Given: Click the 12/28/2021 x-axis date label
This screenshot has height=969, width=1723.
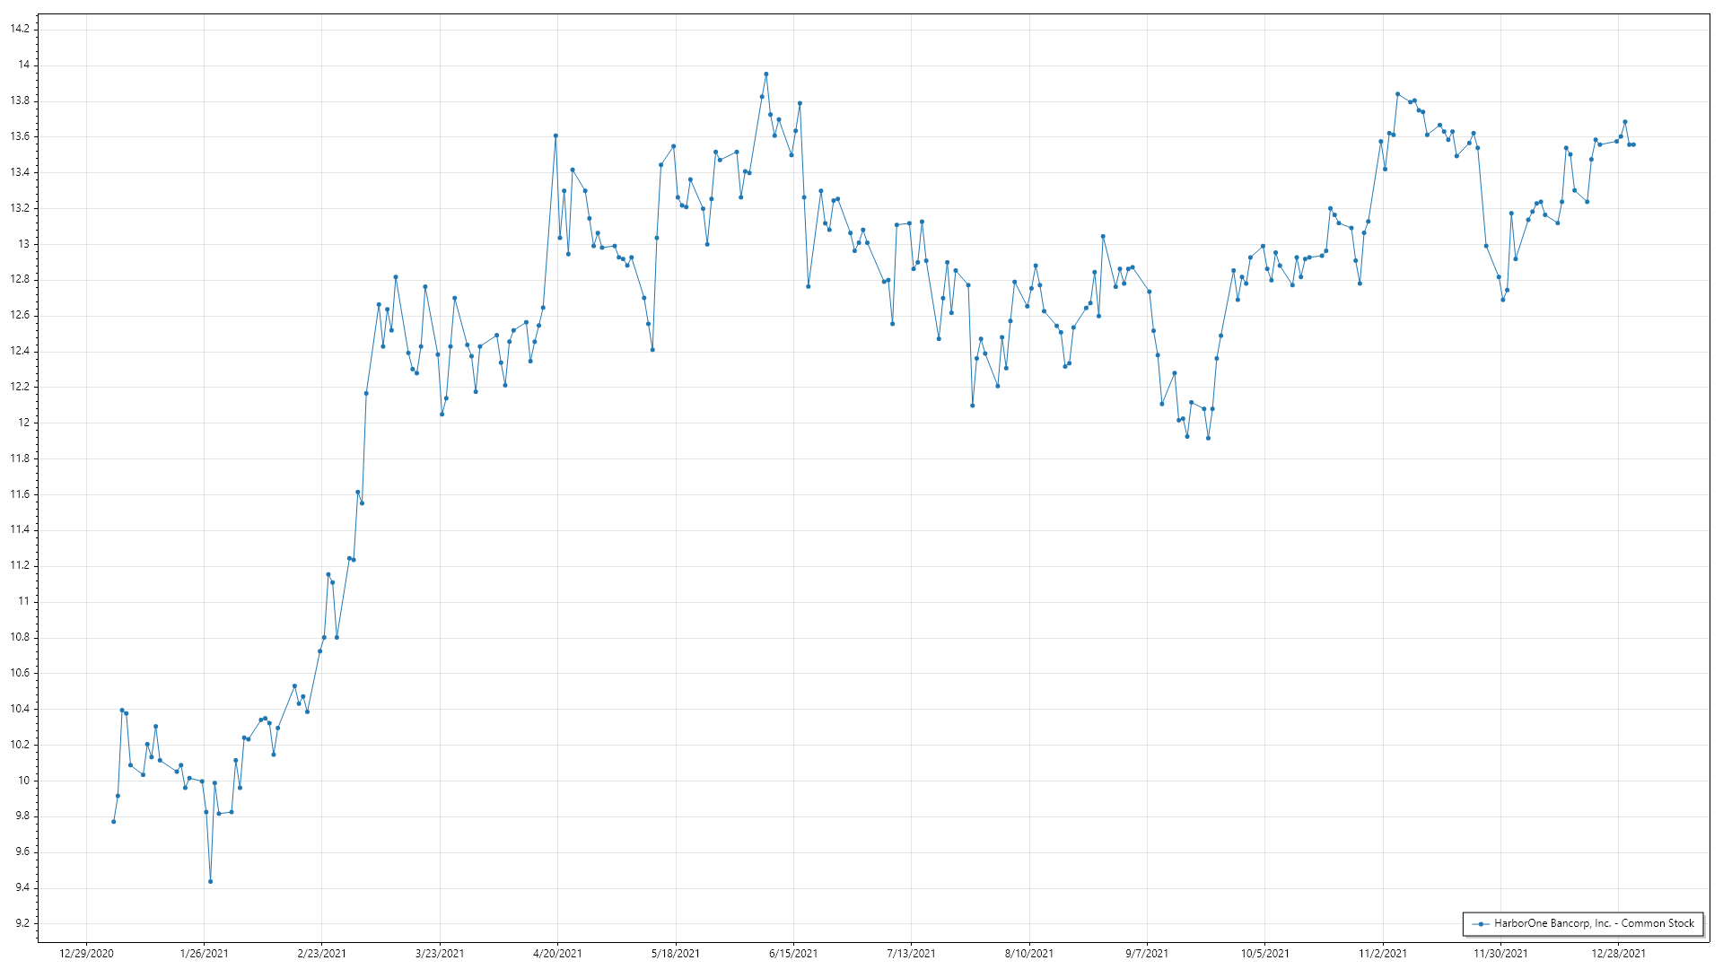Looking at the screenshot, I should point(1618,953).
